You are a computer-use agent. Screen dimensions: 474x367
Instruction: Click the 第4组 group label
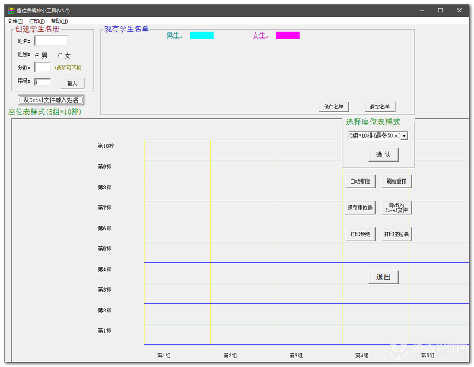[362, 356]
